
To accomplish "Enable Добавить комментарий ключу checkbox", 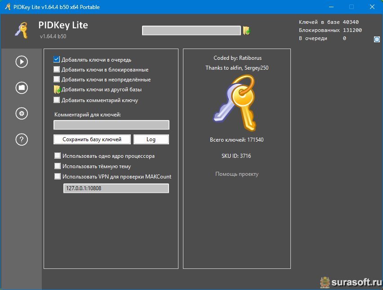I will pos(57,100).
